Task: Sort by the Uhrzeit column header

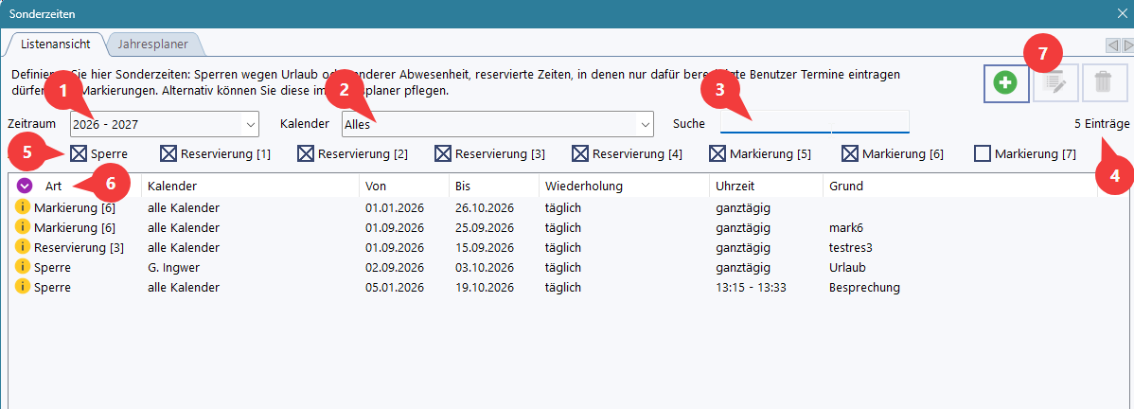Action: point(767,187)
